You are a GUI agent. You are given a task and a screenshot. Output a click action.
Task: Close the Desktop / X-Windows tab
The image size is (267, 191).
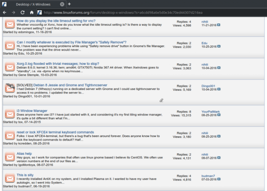click(62, 4)
